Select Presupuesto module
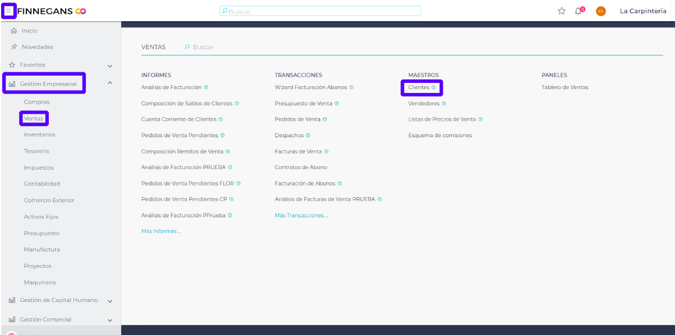675x335 pixels. (x=41, y=233)
